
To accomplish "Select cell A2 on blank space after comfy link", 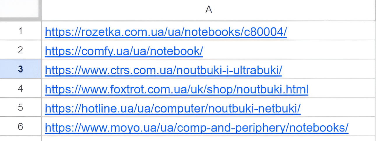I will pyautogui.click(x=289, y=50).
